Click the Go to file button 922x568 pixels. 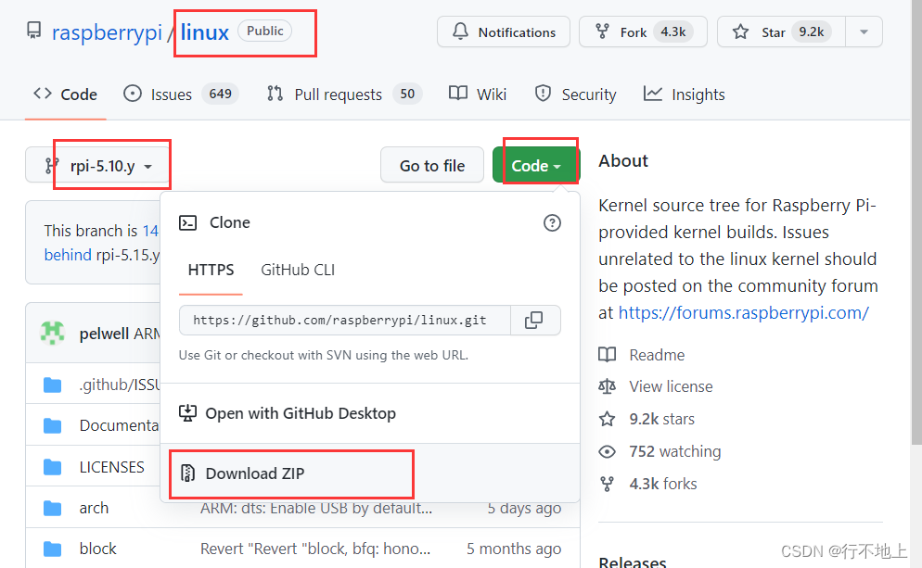pyautogui.click(x=432, y=166)
